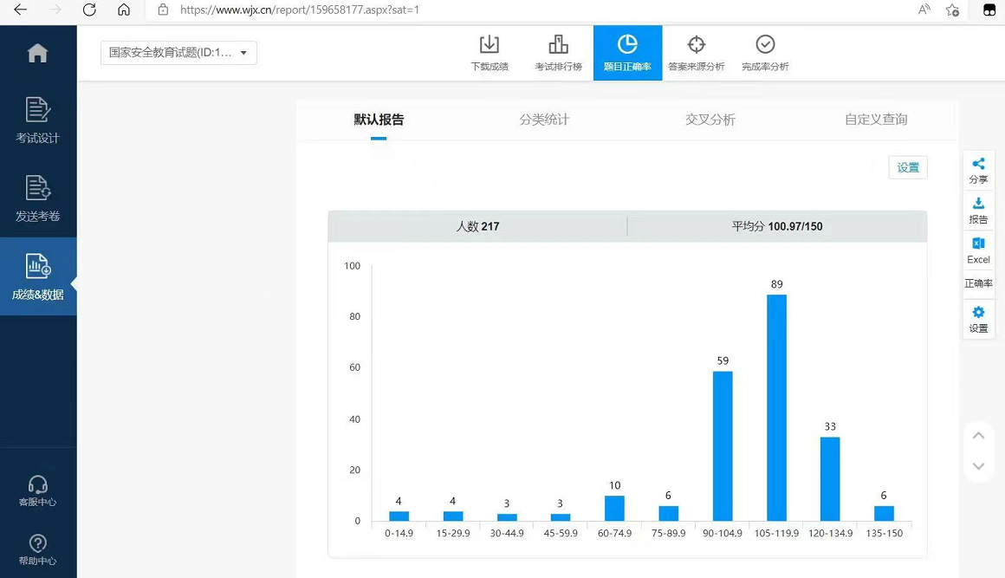The height and width of the screenshot is (578, 1005).
Task: Open the 帮助中心 help center
Action: click(38, 547)
